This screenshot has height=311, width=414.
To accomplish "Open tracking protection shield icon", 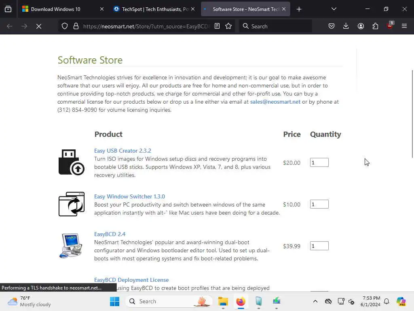I will [x=65, y=26].
